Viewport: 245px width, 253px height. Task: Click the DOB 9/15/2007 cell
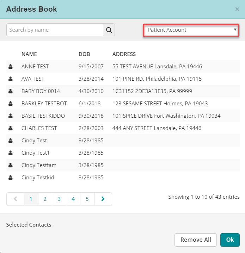coord(91,67)
